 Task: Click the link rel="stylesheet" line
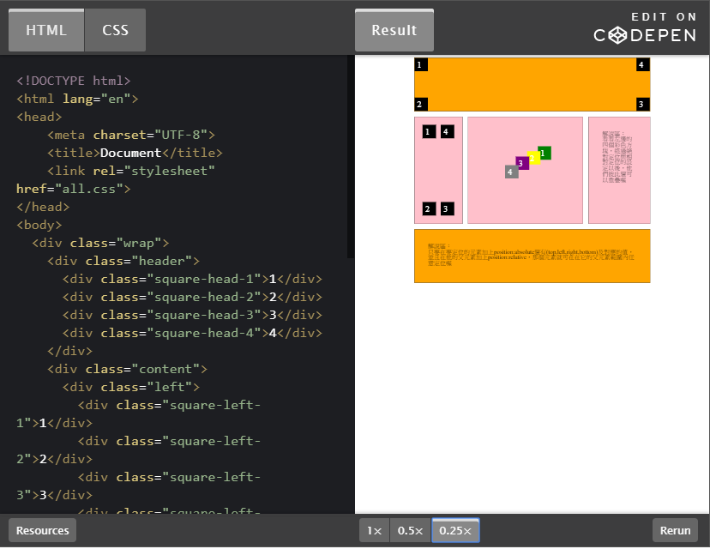click(x=131, y=171)
